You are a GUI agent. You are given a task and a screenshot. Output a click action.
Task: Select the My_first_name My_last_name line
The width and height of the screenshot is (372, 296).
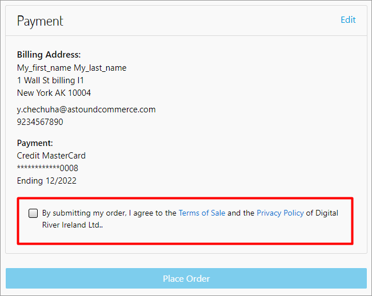(71, 68)
